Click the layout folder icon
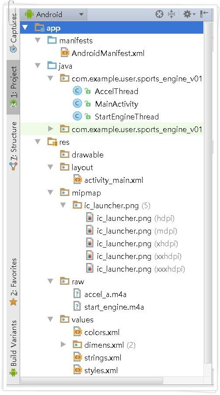 (x=65, y=167)
